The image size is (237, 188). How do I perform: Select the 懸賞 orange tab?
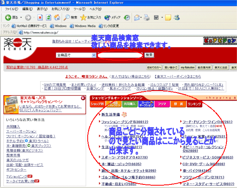pyautogui.click(x=178, y=104)
